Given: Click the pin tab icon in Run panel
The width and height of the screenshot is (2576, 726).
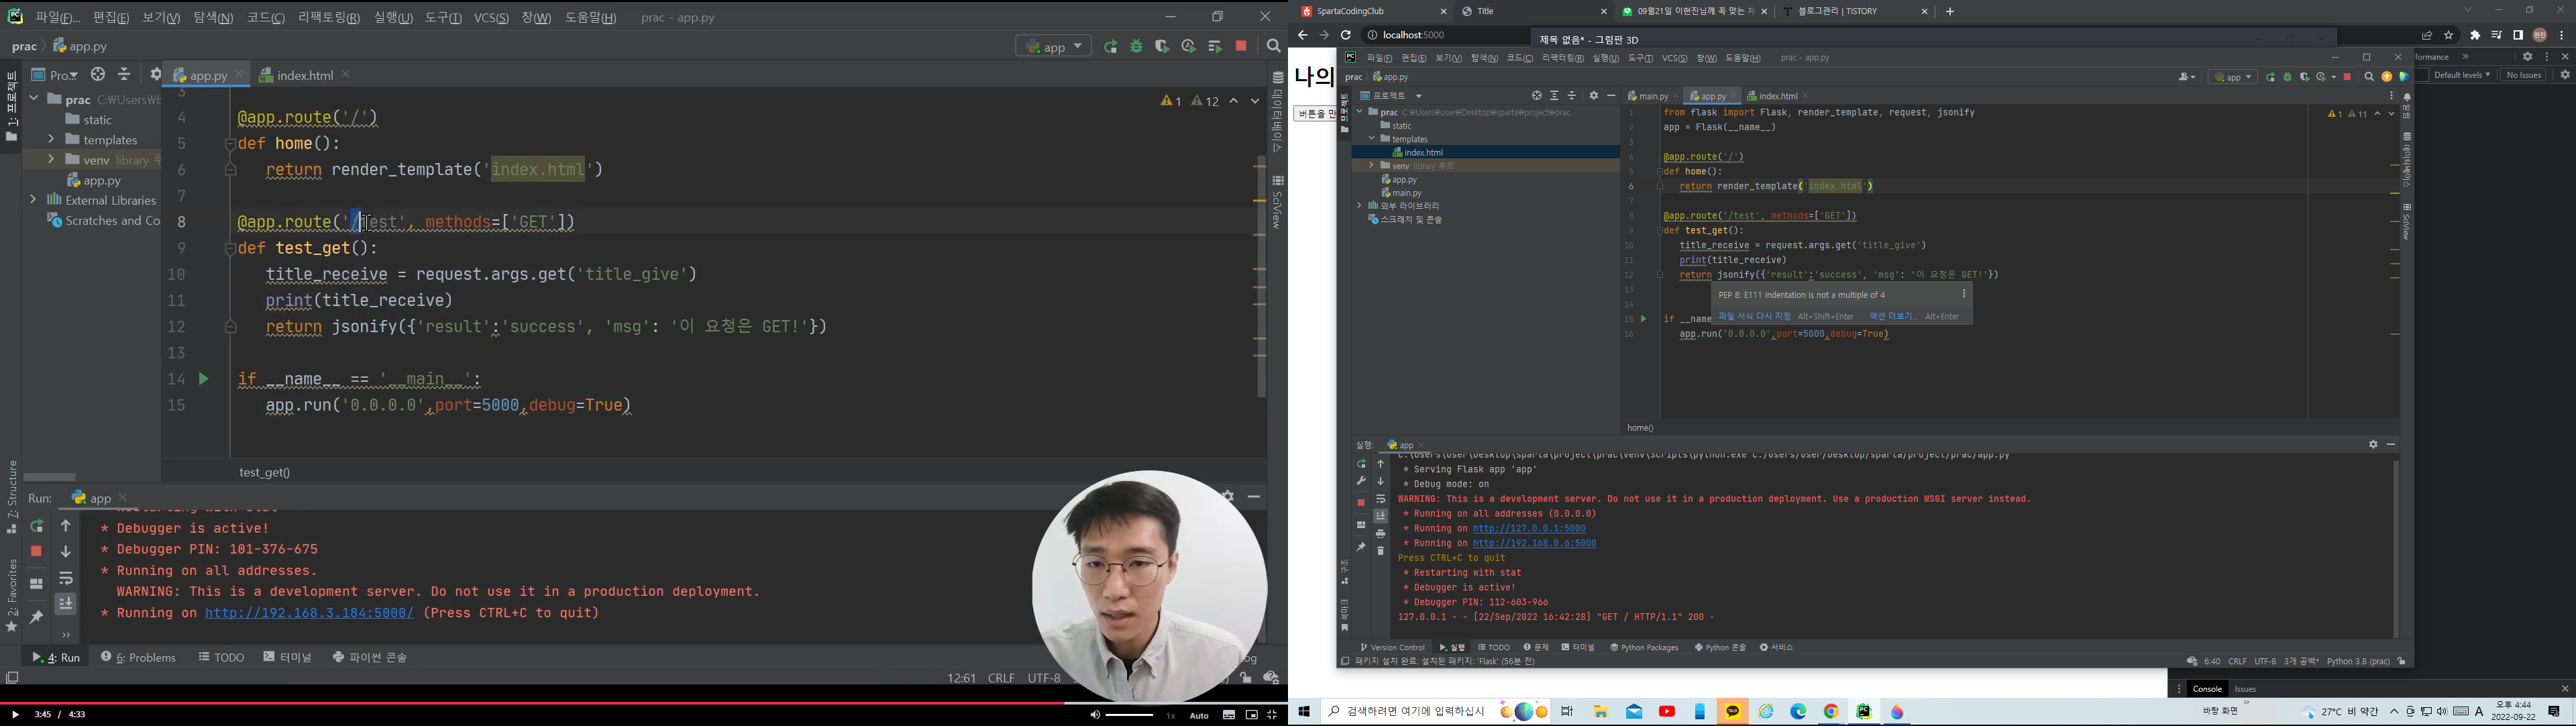Looking at the screenshot, I should click(37, 617).
